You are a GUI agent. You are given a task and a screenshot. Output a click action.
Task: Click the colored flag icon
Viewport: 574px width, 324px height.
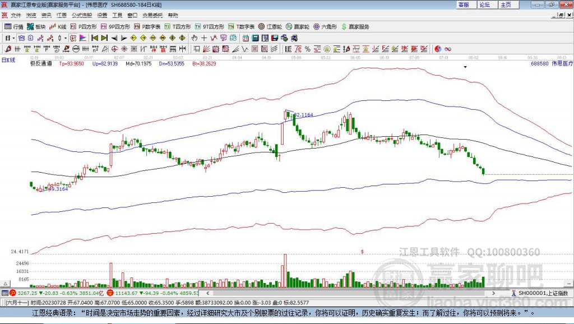83,38
